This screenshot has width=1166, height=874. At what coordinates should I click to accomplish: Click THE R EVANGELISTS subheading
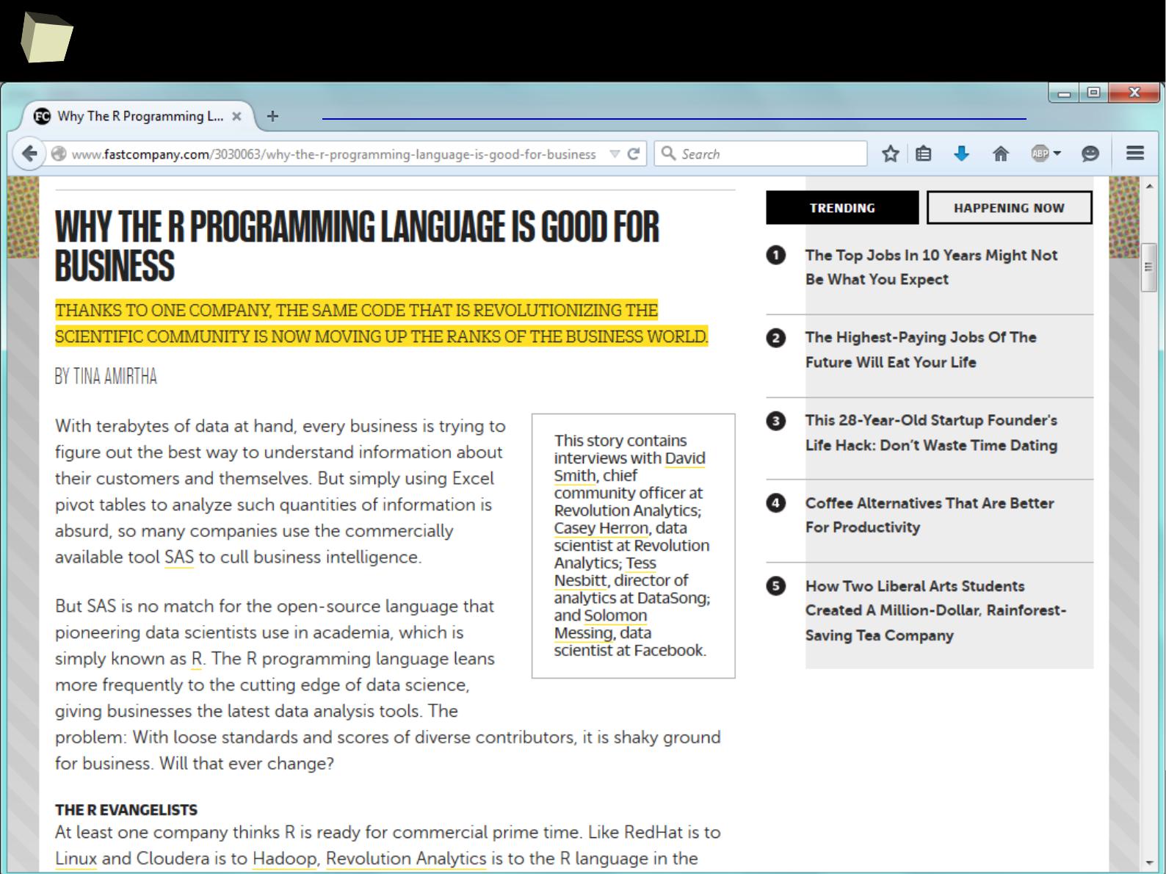tap(126, 810)
